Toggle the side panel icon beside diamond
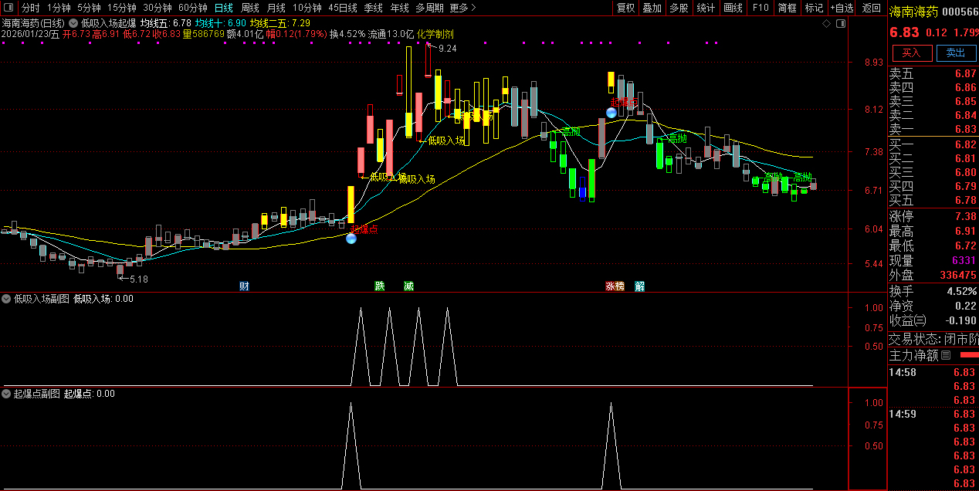Viewport: 979px width, 491px height. click(841, 24)
